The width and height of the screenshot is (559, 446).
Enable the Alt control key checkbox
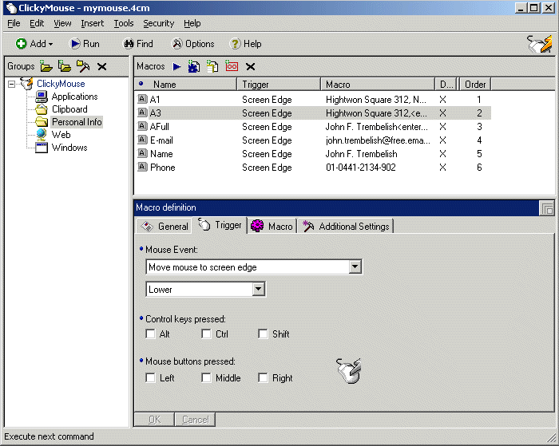(150, 334)
